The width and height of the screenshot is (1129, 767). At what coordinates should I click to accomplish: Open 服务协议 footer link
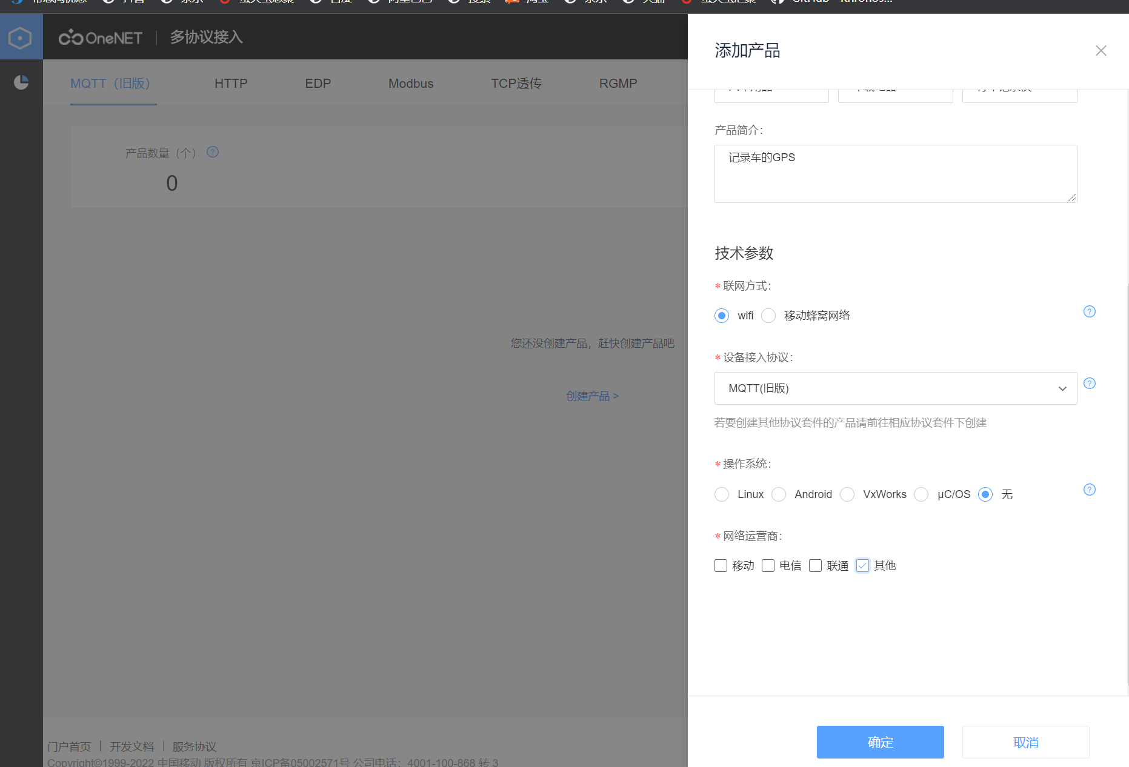point(194,746)
